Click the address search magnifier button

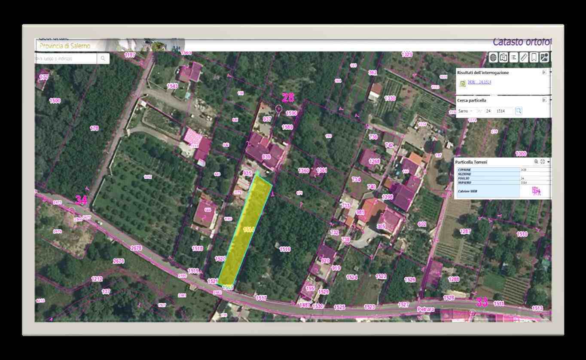pyautogui.click(x=103, y=58)
